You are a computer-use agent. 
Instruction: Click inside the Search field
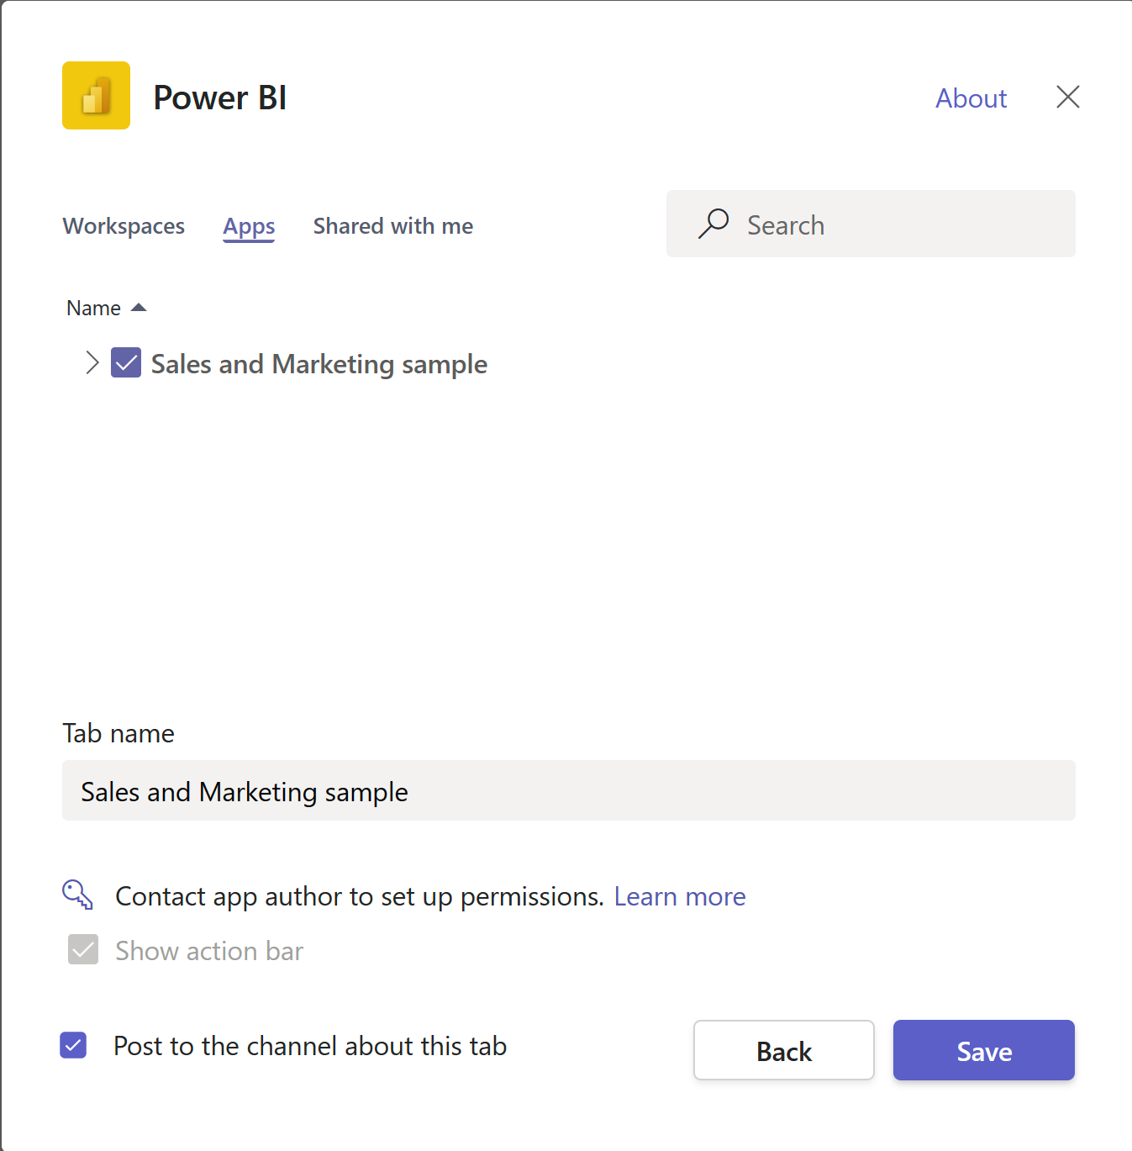pyautogui.click(x=871, y=224)
